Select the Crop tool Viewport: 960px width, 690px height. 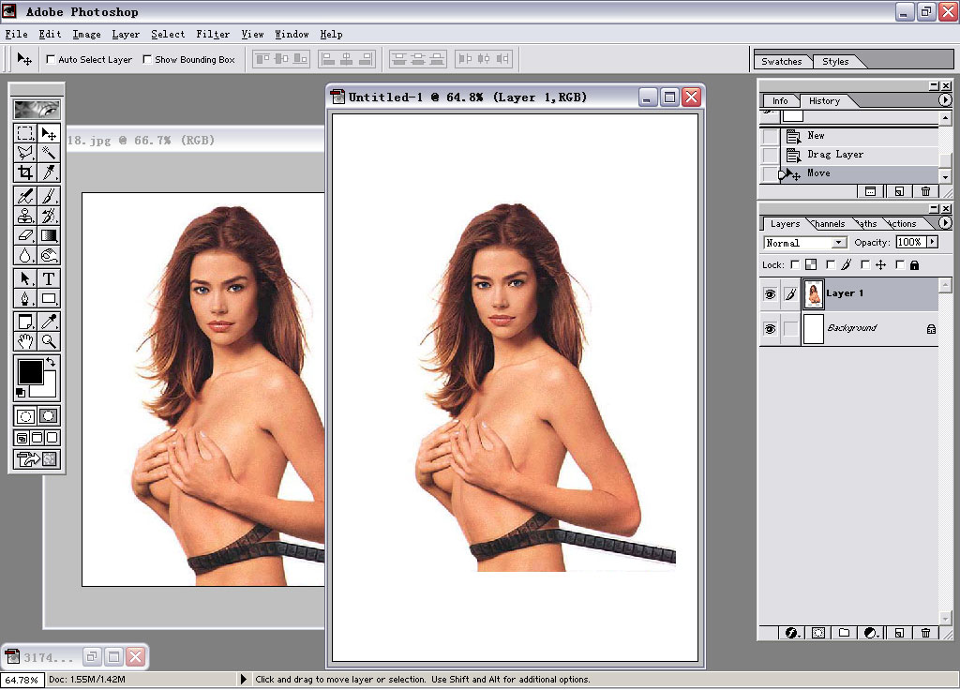click(x=25, y=172)
